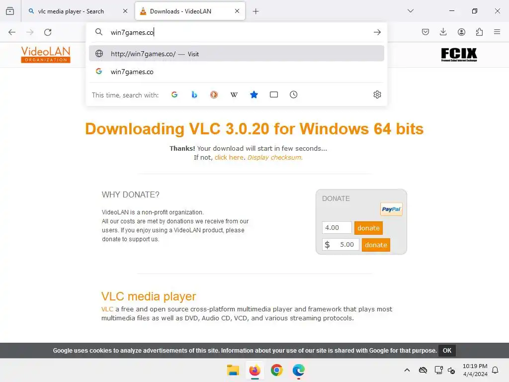Click donate button next to 4.00
This screenshot has height=382, width=509.
coord(368,228)
